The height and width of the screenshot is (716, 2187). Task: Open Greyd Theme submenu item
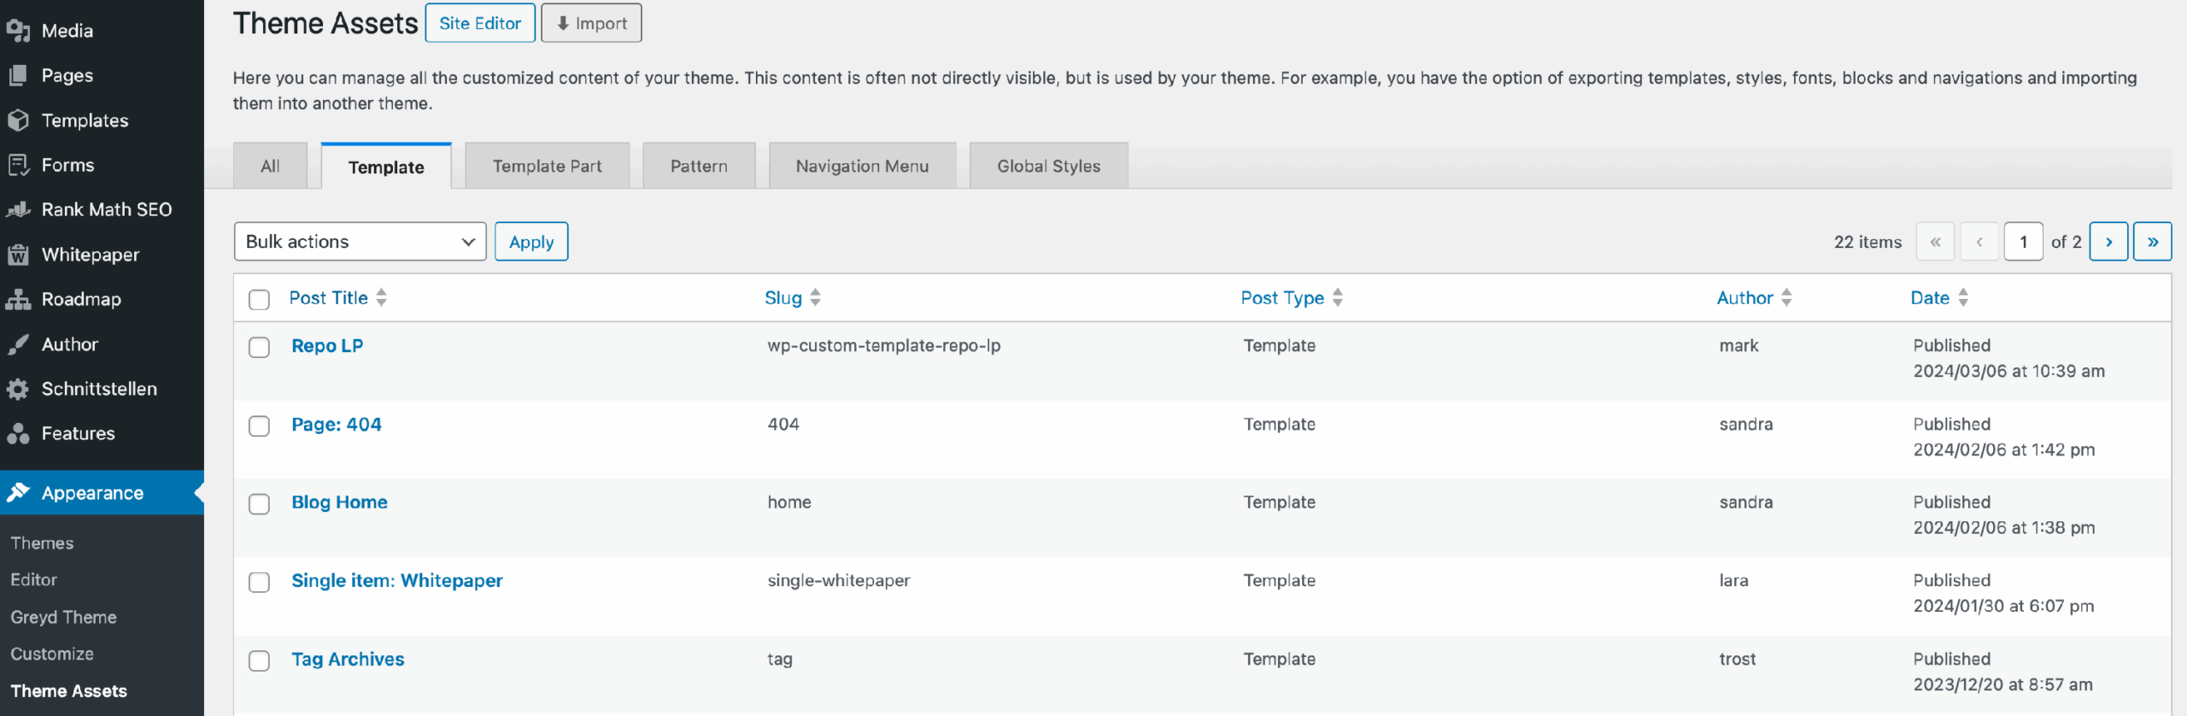pyautogui.click(x=63, y=617)
